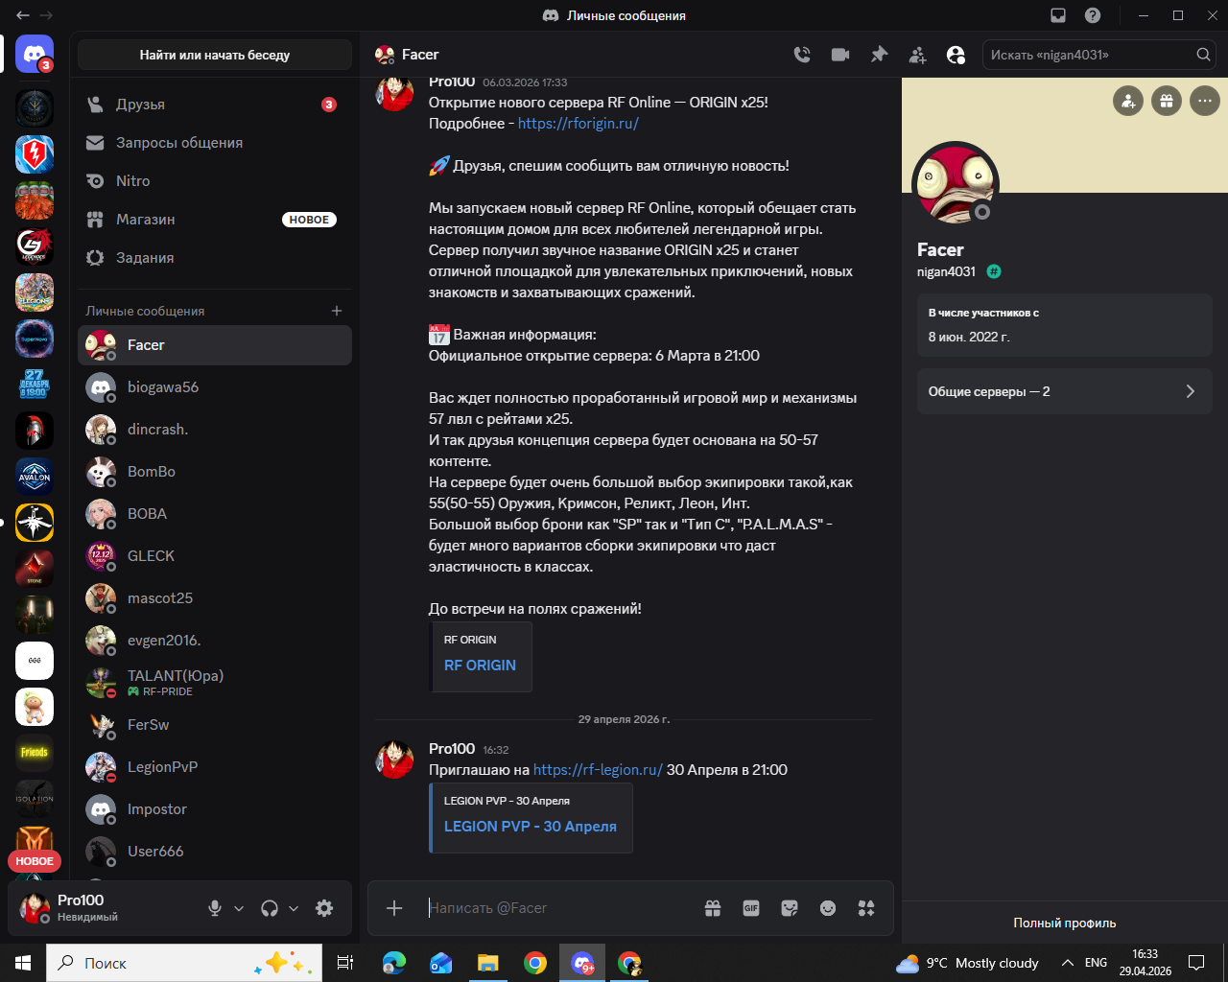Open the TALANT(Юра) conversation
Image resolution: width=1228 pixels, height=982 pixels.
coord(215,683)
